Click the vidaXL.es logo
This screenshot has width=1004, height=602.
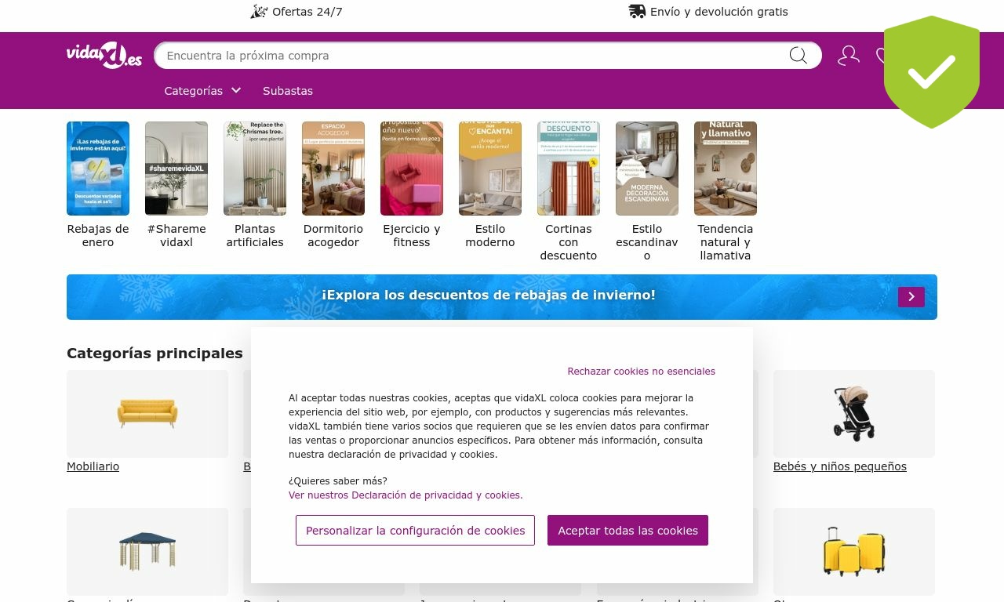click(x=104, y=56)
